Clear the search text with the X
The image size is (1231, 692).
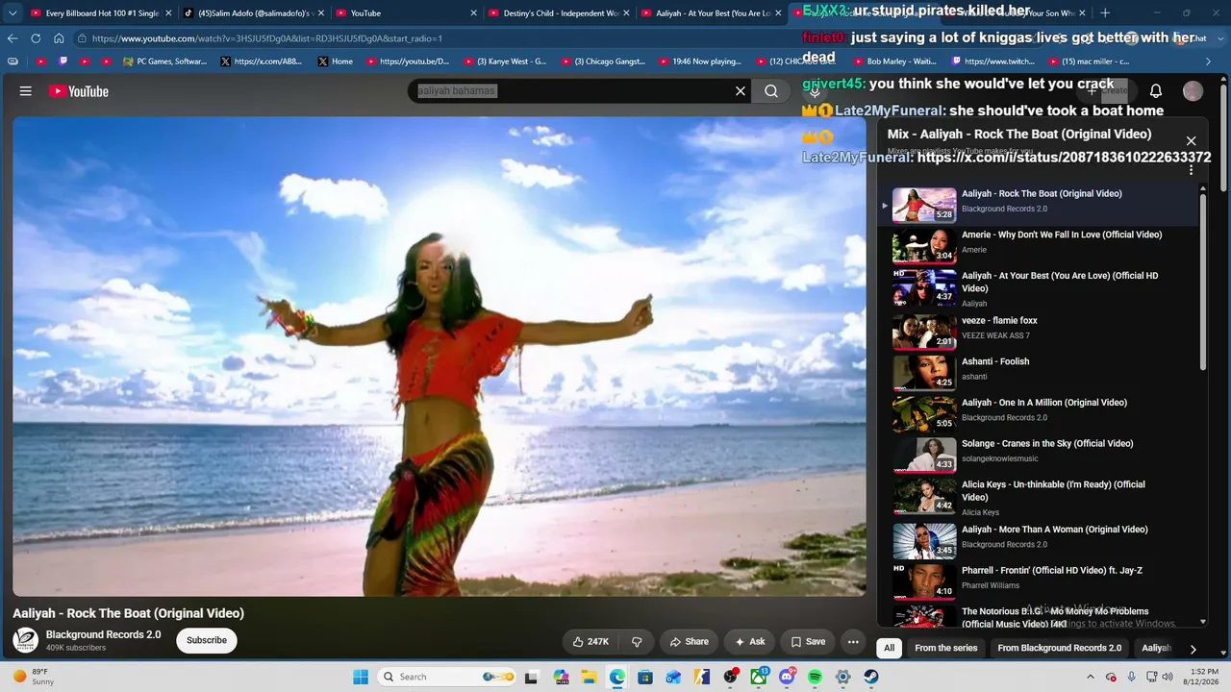point(741,91)
